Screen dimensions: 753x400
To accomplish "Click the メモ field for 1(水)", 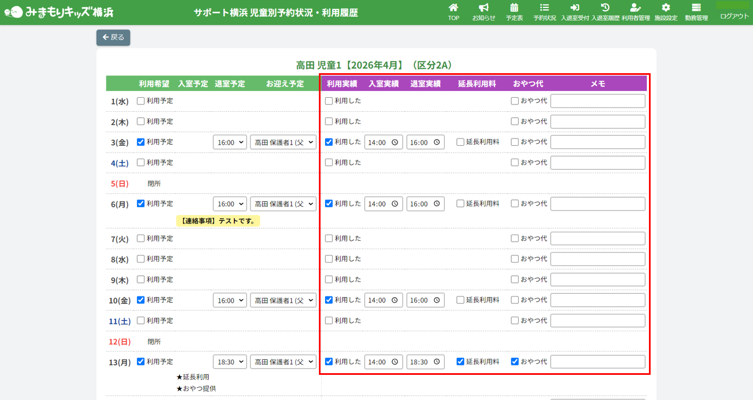I will click(597, 101).
